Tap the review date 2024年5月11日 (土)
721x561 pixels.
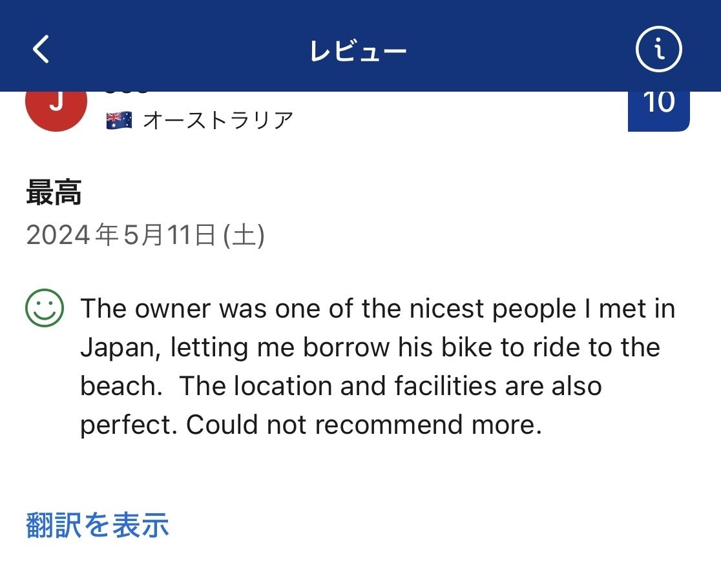pyautogui.click(x=145, y=236)
